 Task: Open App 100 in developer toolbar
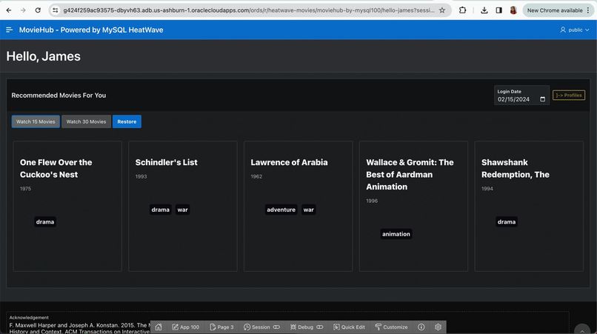click(186, 327)
